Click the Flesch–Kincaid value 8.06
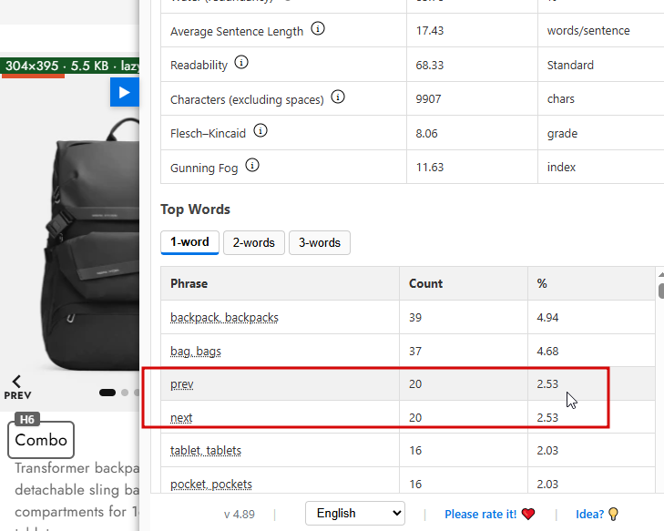 click(x=426, y=134)
